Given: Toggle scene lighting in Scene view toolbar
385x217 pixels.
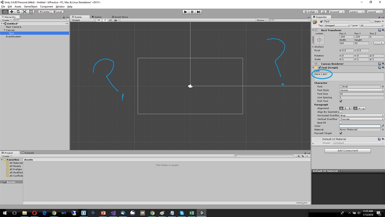Looking at the screenshot, I should [x=105, y=20].
